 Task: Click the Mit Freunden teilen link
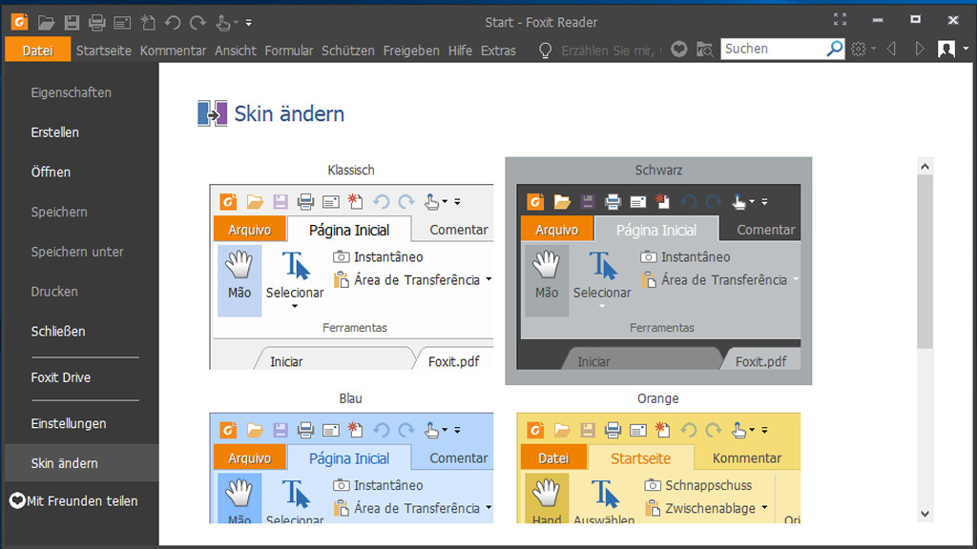pyautogui.click(x=82, y=500)
